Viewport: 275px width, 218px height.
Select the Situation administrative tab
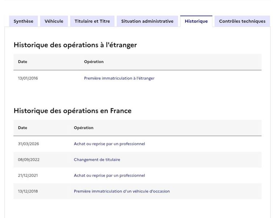point(147,21)
